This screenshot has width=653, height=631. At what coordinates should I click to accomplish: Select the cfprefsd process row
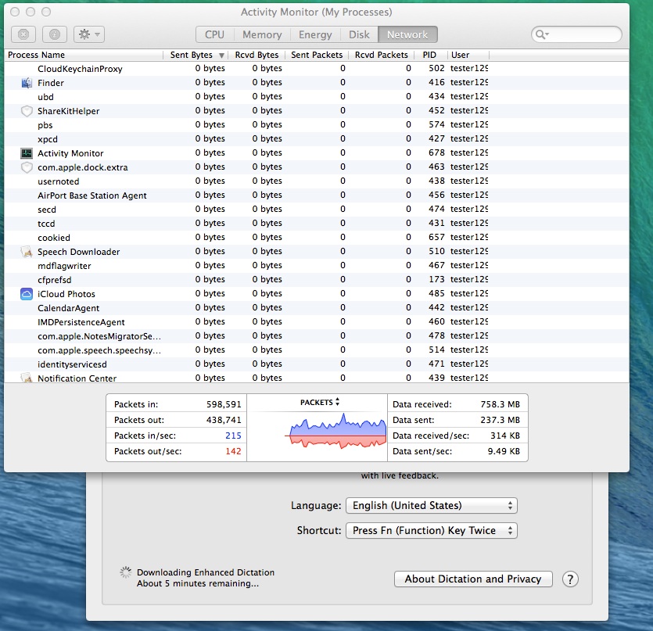point(317,280)
